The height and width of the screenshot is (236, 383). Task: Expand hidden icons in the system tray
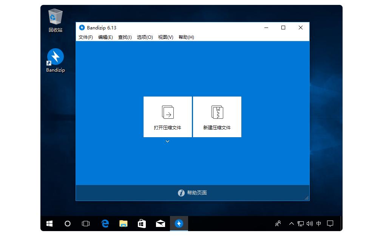291,223
